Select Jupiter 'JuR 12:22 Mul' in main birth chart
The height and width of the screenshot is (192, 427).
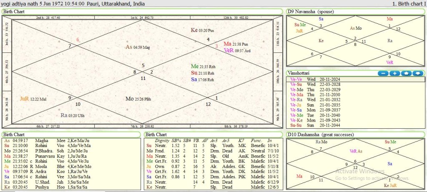pos(34,99)
